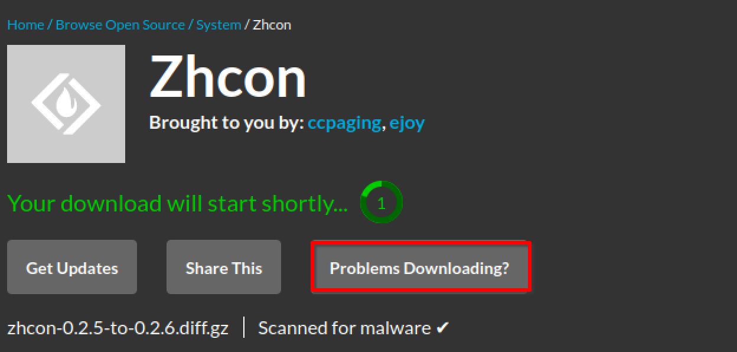Open the ccpaging author profile link
This screenshot has width=737, height=352.
(344, 123)
